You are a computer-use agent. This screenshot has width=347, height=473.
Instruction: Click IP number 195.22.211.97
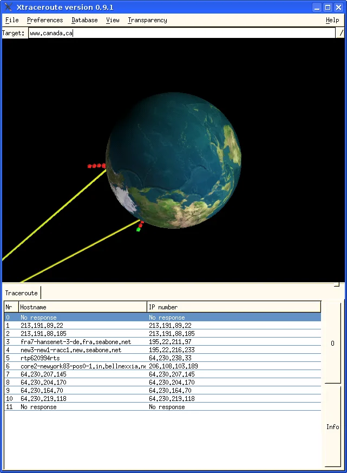pyautogui.click(x=170, y=342)
